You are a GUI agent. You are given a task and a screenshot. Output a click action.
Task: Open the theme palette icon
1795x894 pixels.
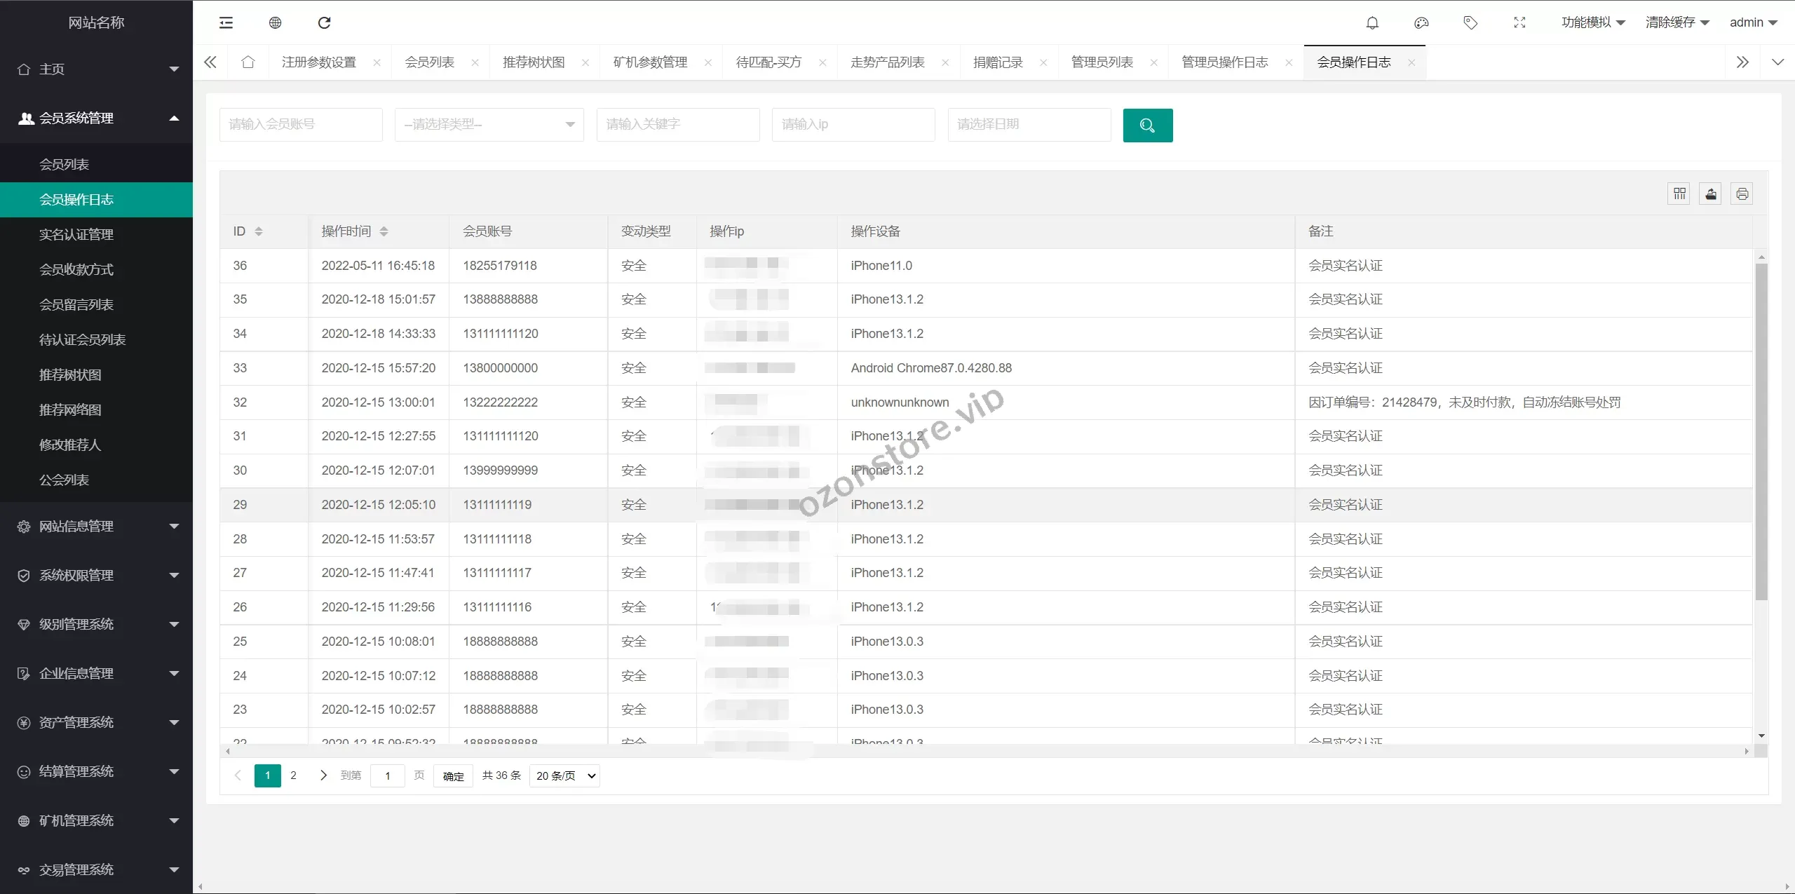tap(1421, 23)
